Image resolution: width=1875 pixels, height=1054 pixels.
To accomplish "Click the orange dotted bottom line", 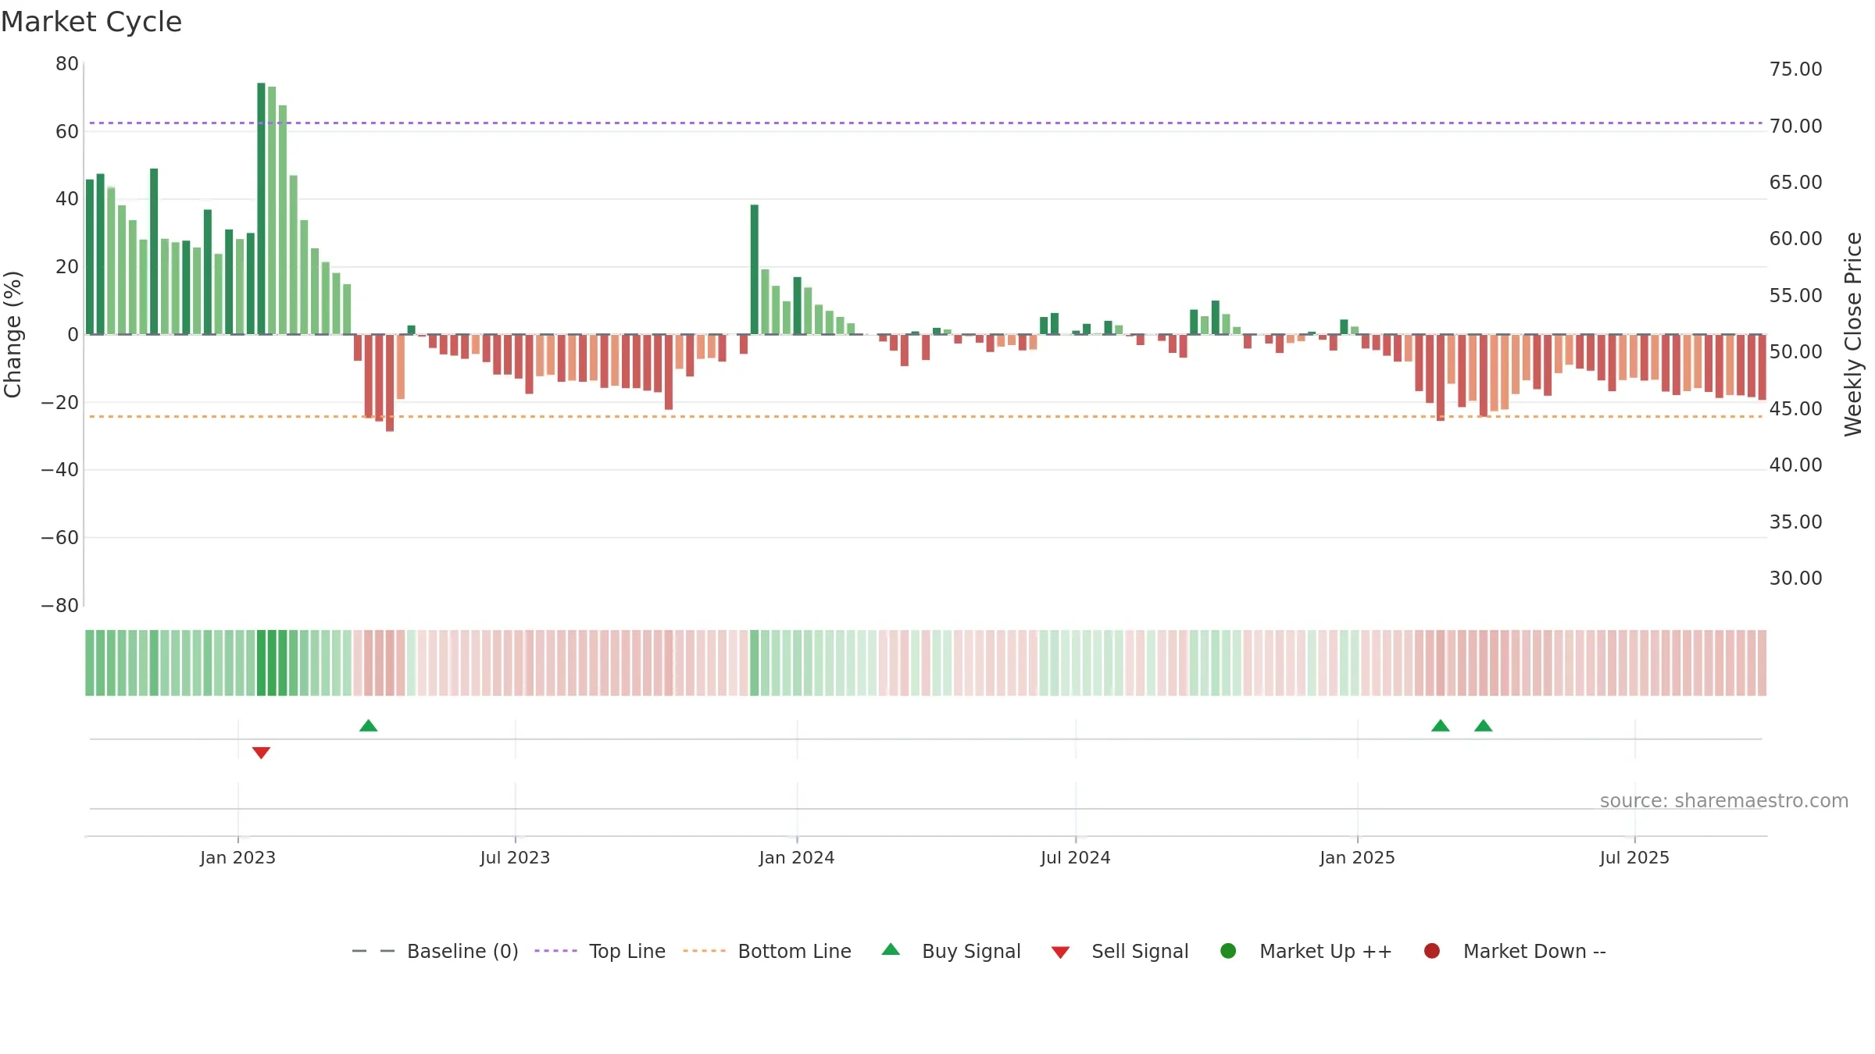I will 926,416.
